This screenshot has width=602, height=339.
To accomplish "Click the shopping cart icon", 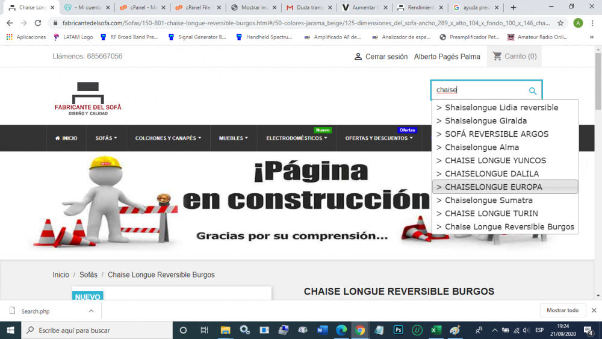I will [x=497, y=56].
